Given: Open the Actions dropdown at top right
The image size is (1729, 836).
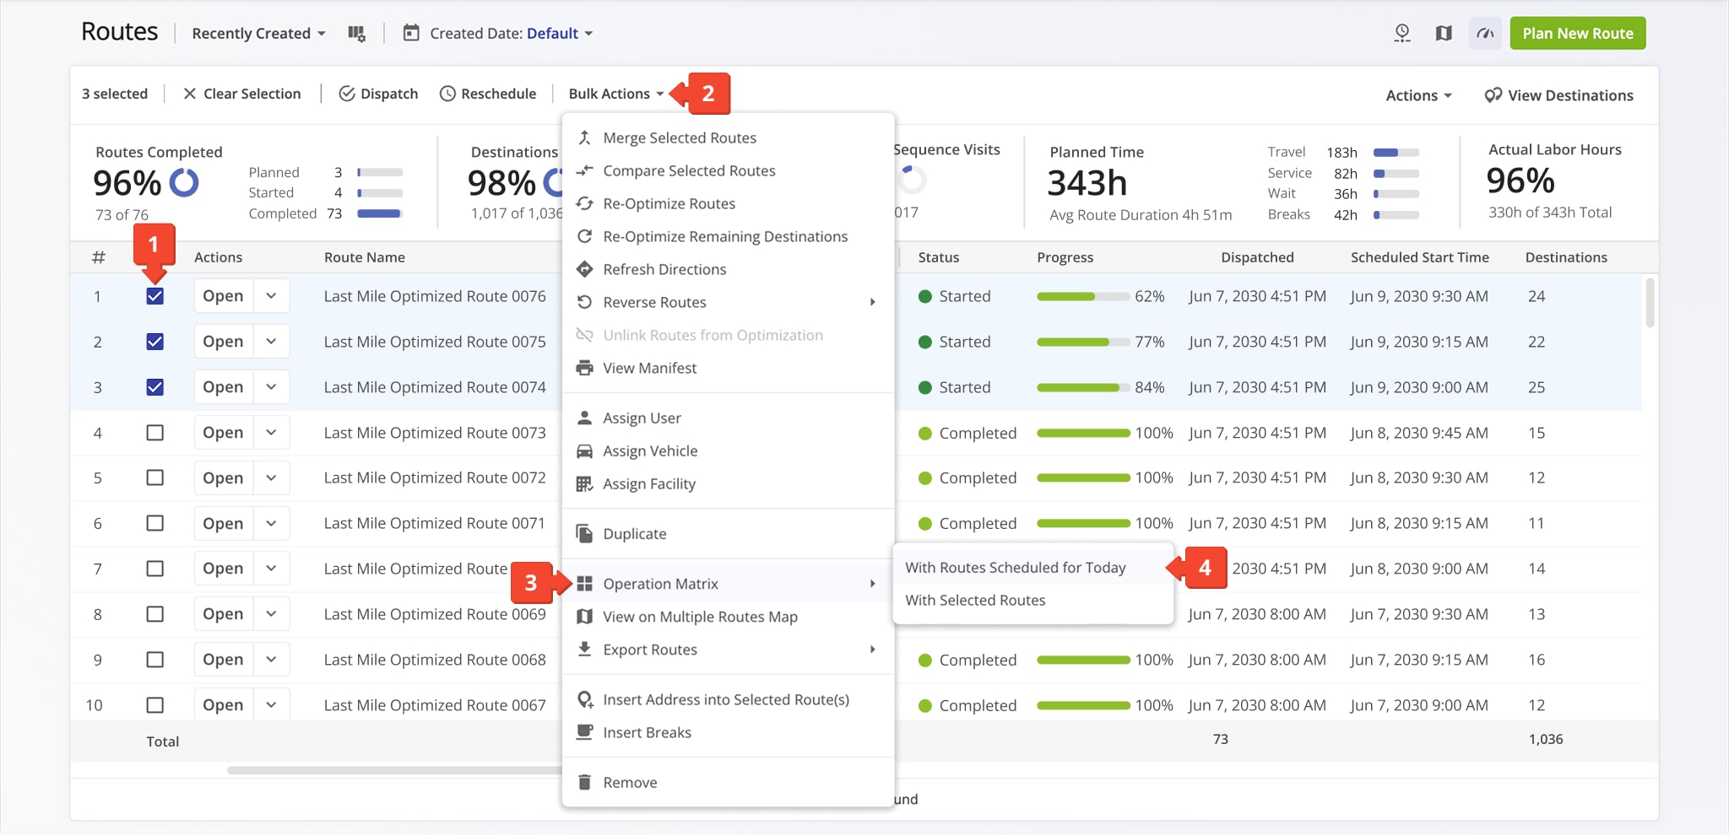Looking at the screenshot, I should [1418, 95].
